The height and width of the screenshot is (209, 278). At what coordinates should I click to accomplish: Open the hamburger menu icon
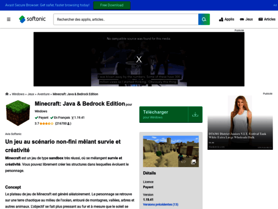click(9, 19)
